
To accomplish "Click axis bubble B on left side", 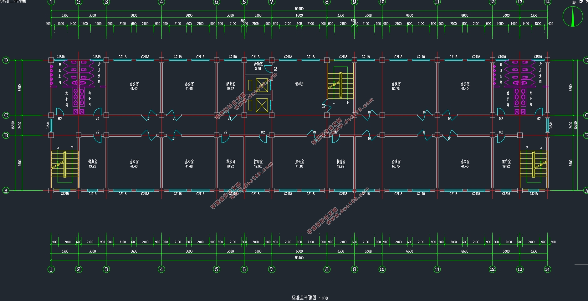I will [x=6, y=135].
